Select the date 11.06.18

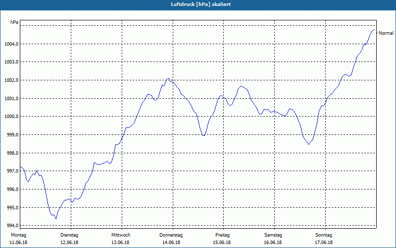coord(18,243)
